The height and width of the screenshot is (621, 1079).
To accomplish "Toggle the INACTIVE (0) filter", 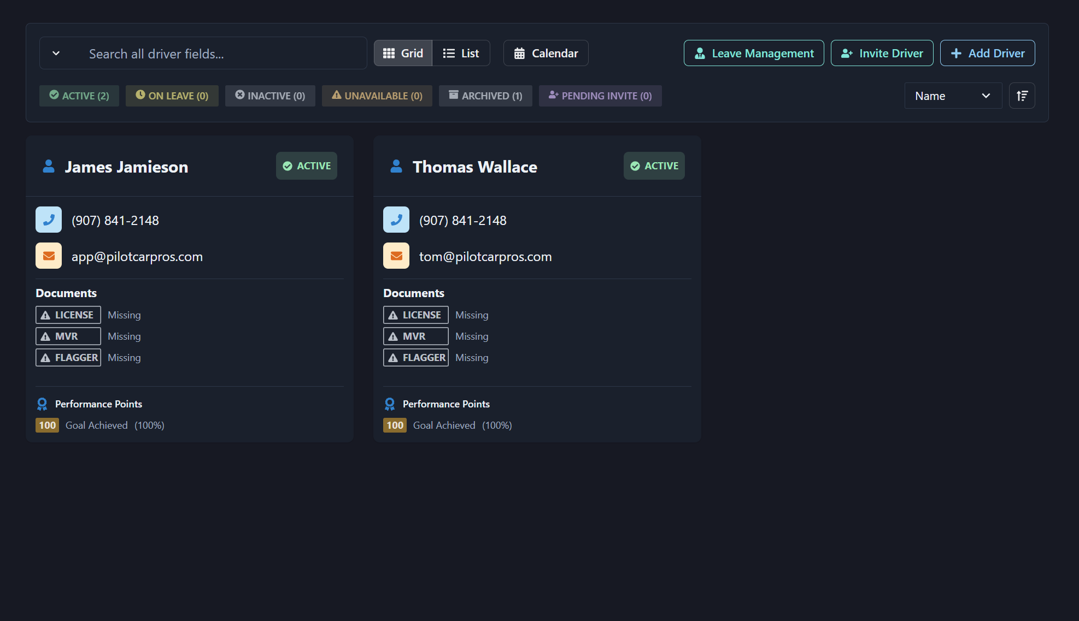I will [270, 96].
